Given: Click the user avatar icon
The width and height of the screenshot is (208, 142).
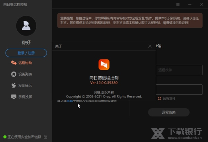Looking at the screenshot, I should 26,26.
